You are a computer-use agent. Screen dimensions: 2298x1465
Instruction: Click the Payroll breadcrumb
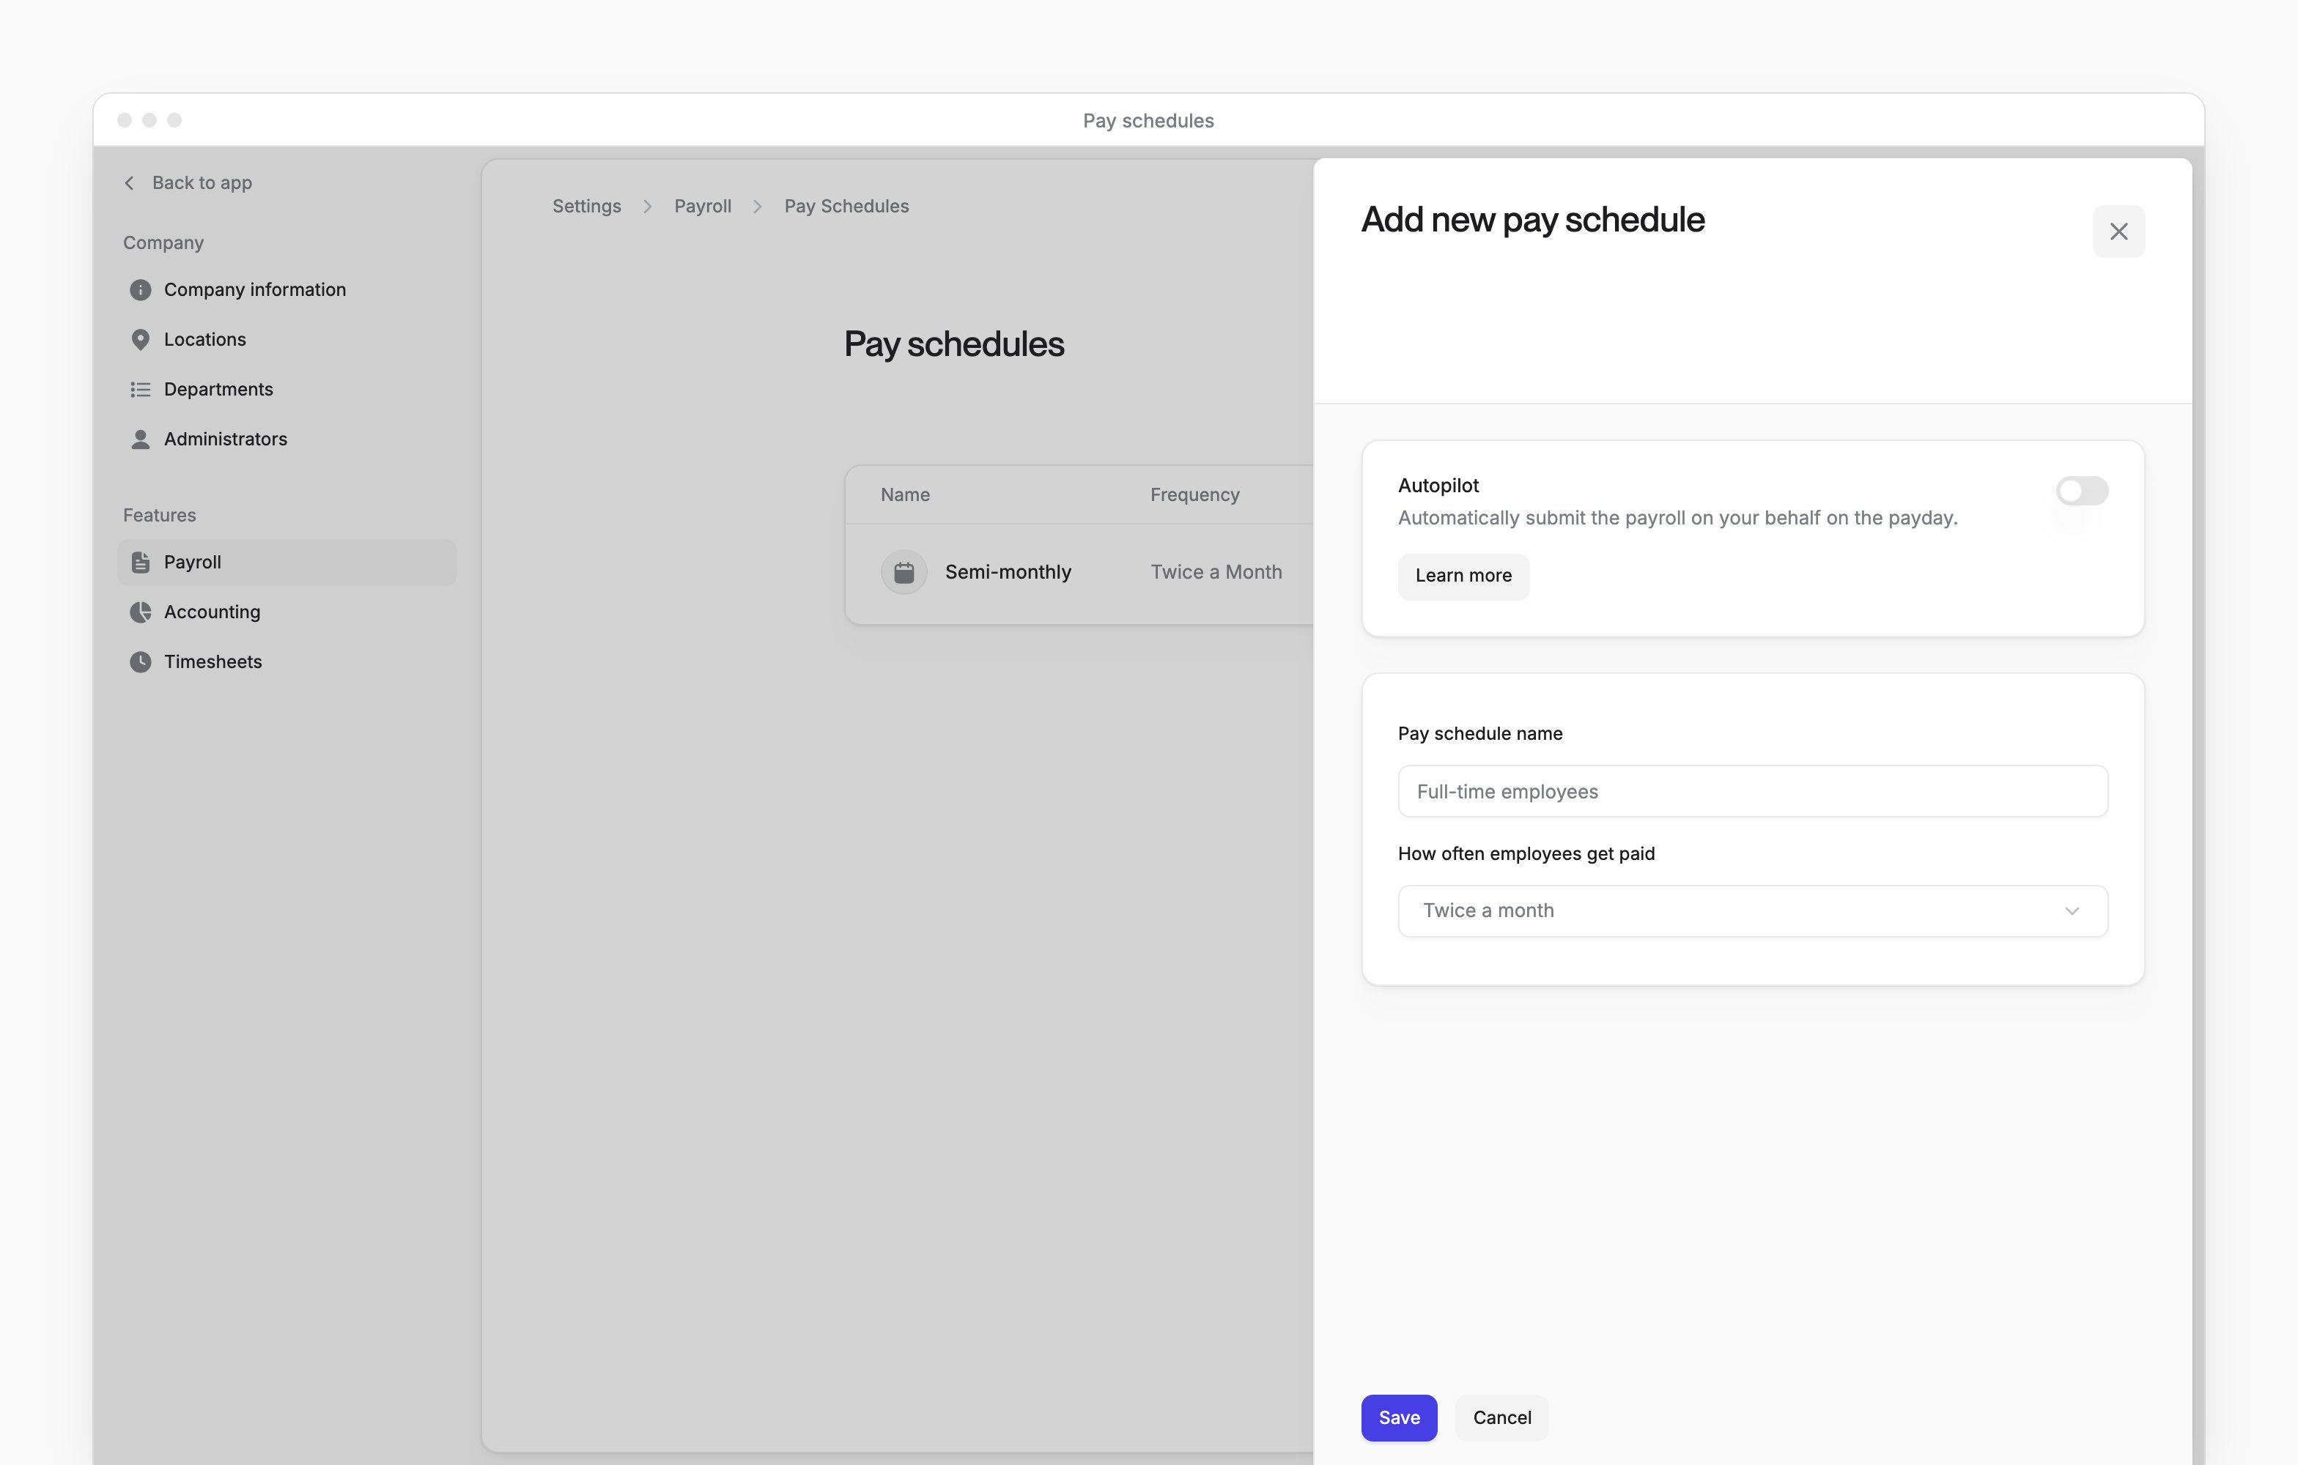click(x=703, y=206)
